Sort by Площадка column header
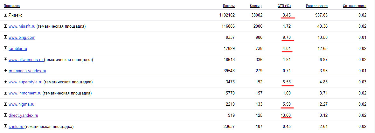The height and width of the screenshot is (133, 375). pos(11,6)
